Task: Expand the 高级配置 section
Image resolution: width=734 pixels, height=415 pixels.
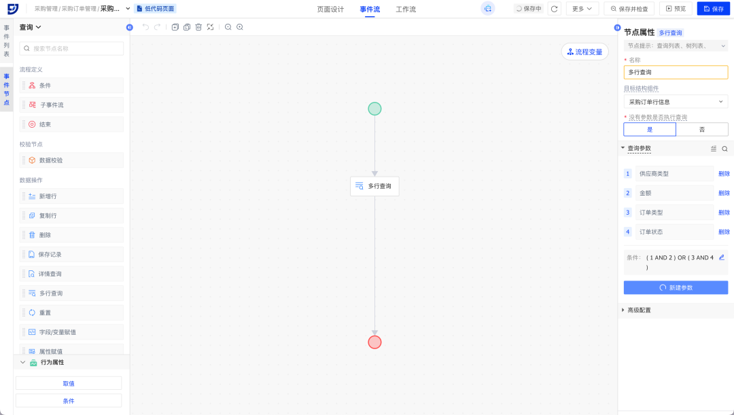Action: tap(639, 310)
